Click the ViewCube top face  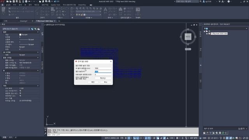click(188, 37)
